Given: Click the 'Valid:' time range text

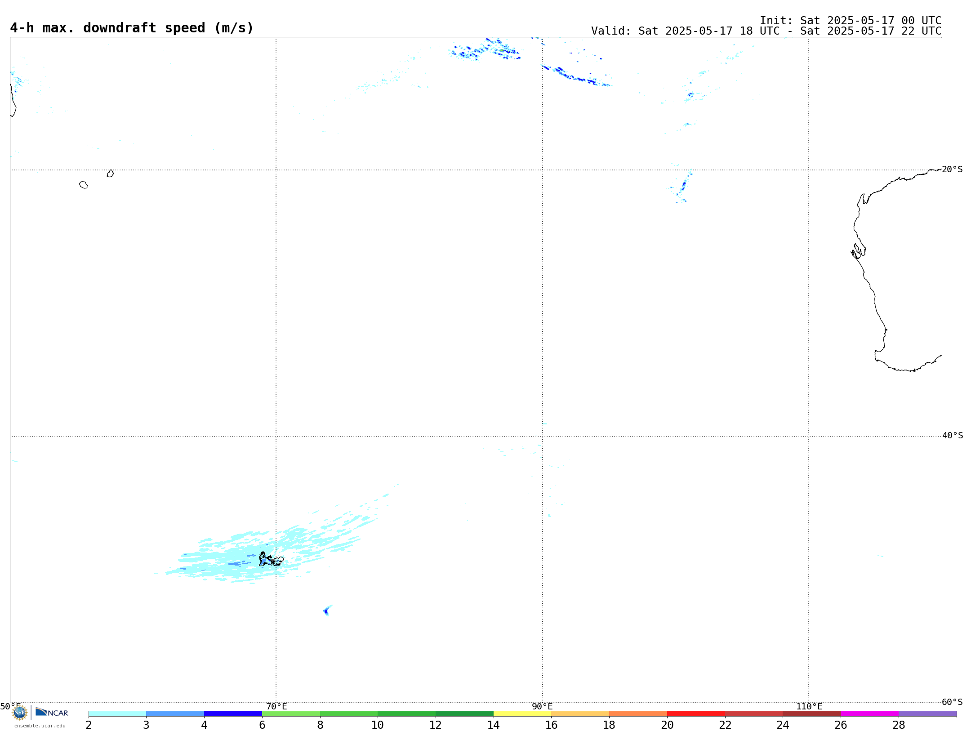Looking at the screenshot, I should point(766,31).
